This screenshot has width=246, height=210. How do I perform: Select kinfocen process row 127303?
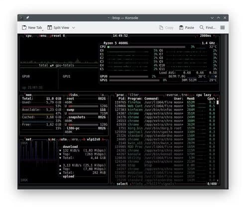point(165,109)
